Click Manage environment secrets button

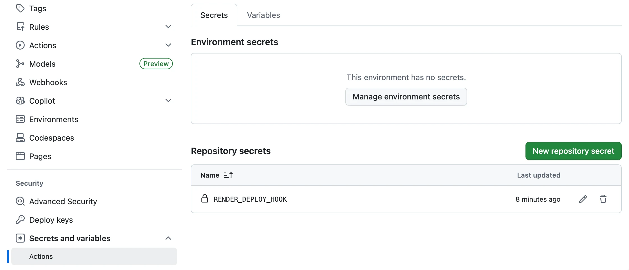tap(406, 97)
